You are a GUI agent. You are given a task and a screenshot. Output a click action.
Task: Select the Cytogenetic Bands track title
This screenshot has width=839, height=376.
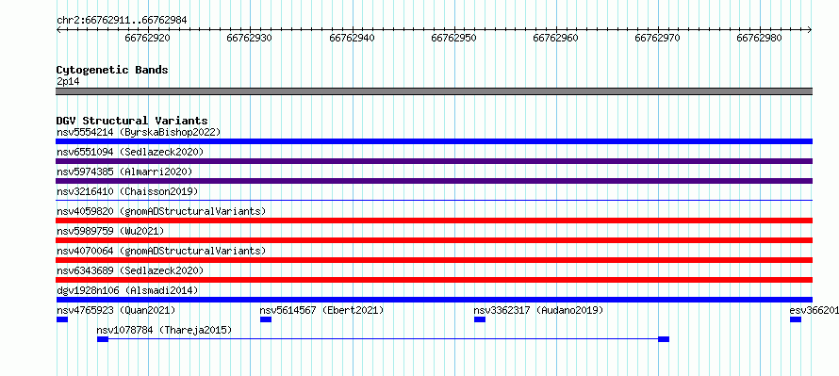click(112, 70)
